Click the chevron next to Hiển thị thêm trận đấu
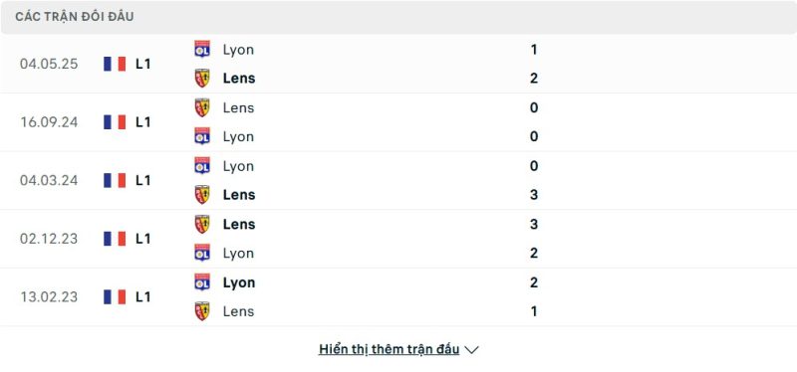The width and height of the screenshot is (797, 372). click(471, 350)
